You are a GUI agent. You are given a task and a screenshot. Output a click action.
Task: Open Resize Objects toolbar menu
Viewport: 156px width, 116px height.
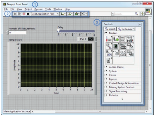(77, 14)
